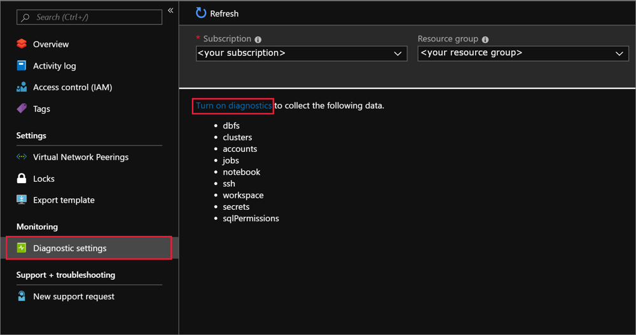
Task: Click the Export template icon
Action: point(22,200)
